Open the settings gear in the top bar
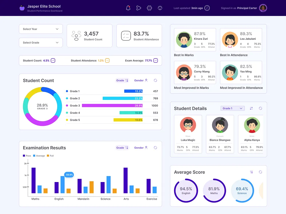The height and width of the screenshot is (214, 286). [x=149, y=8]
